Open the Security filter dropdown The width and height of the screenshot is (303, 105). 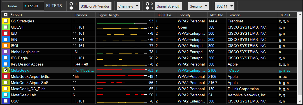(198, 6)
